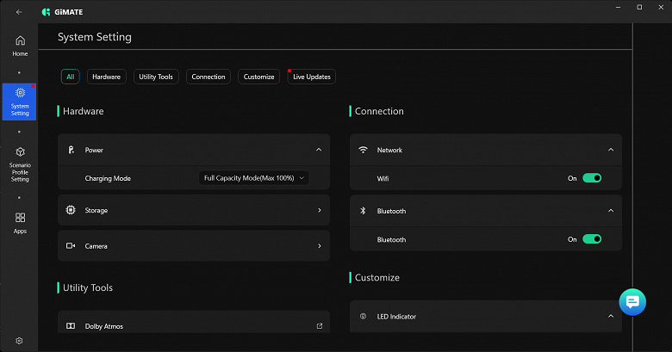Open the Home page in sidebar
672x352 pixels.
click(20, 45)
